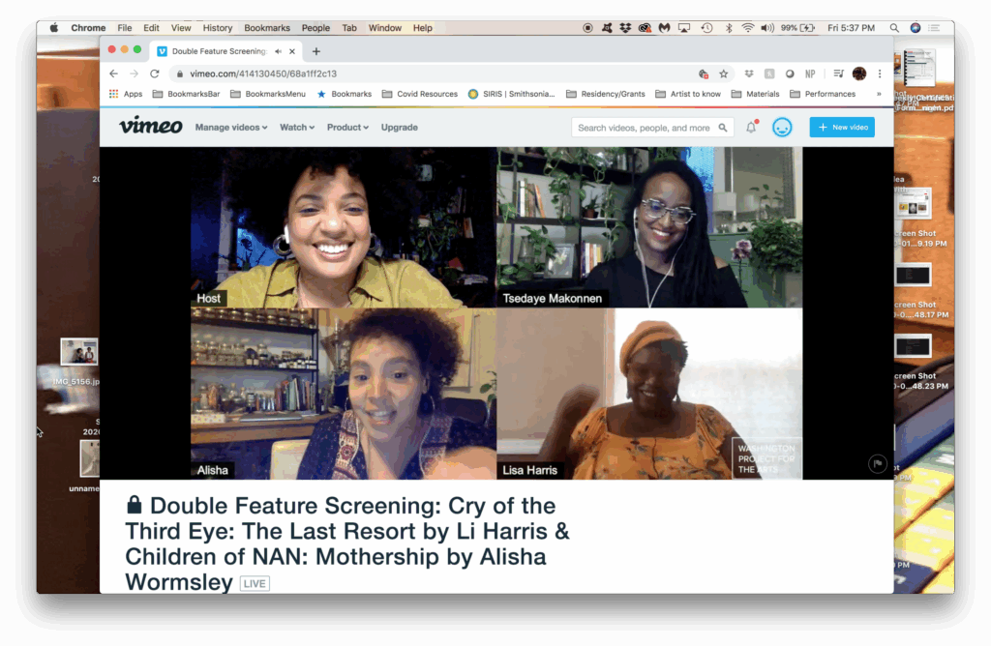
Task: Toggle the Wi-Fi menu bar icon
Action: [x=747, y=28]
